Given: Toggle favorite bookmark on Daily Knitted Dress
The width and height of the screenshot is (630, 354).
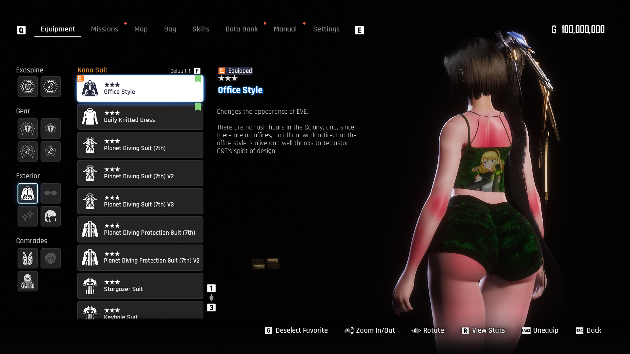Looking at the screenshot, I should (198, 107).
